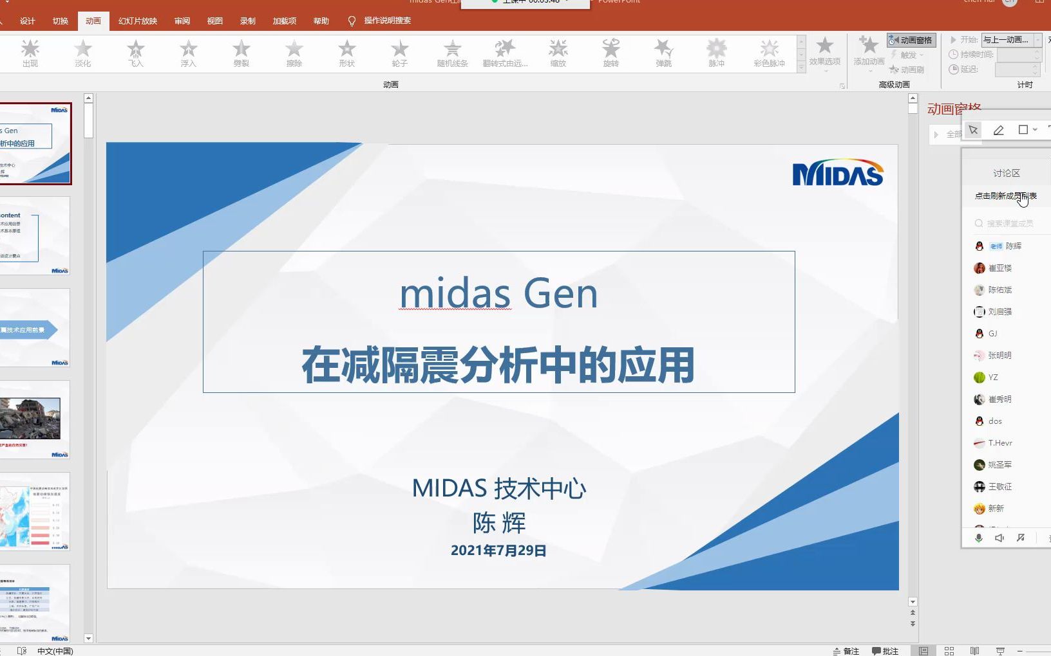Open the 开始 timing start dropdown
1051x656 pixels.
pyautogui.click(x=1037, y=40)
